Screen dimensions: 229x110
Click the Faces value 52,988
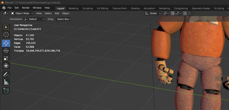click(x=30, y=47)
